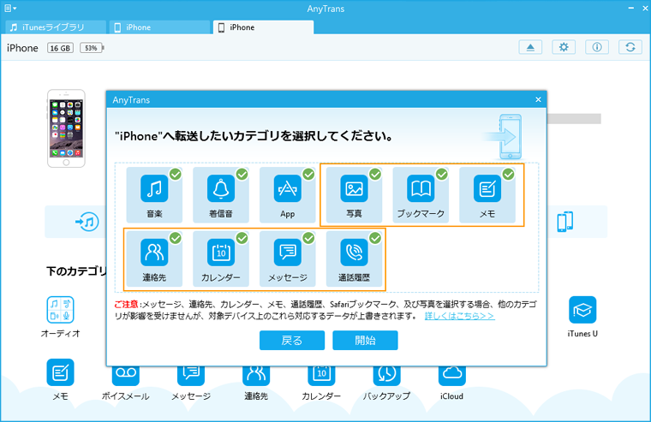The height and width of the screenshot is (422, 651).
Task: Open the 詳しくはこちら>> link
Action: [460, 316]
